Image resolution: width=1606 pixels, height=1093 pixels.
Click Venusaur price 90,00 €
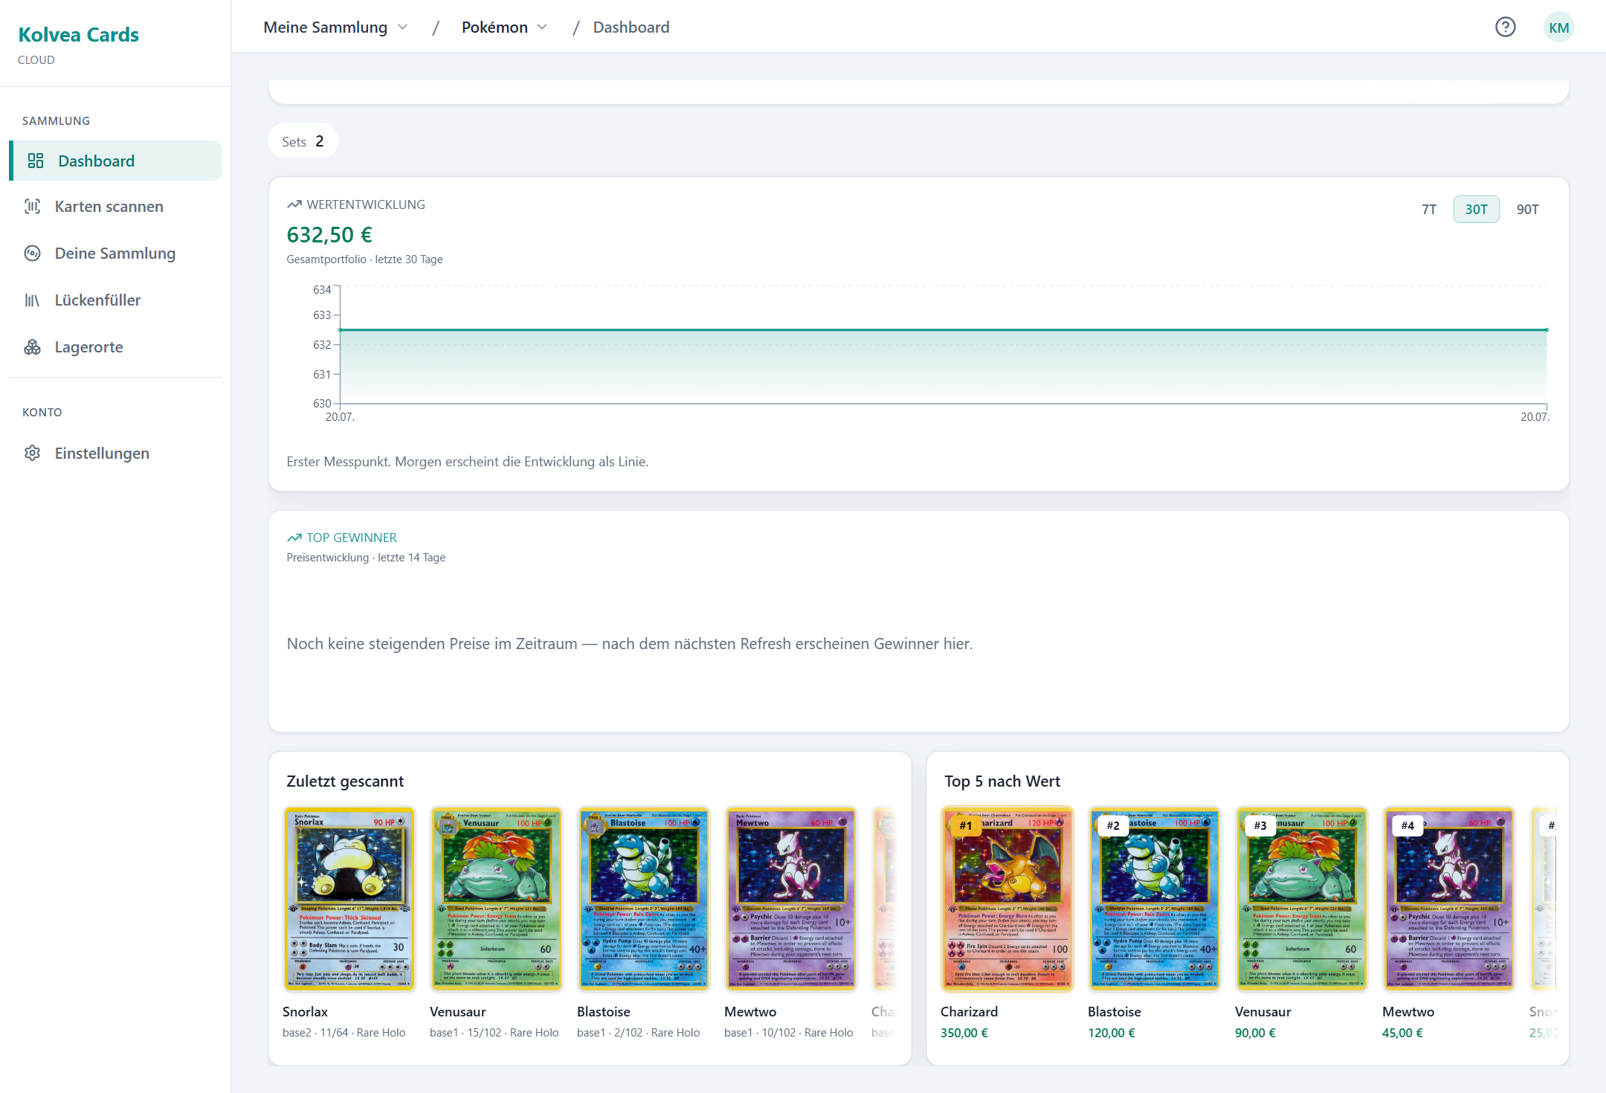click(1255, 1033)
